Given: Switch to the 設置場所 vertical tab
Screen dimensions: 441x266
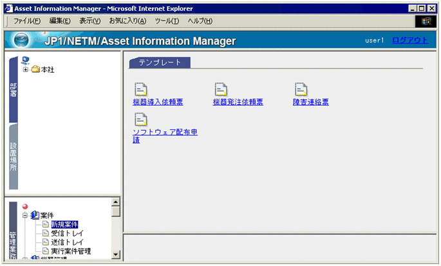Looking at the screenshot, I should [x=14, y=157].
